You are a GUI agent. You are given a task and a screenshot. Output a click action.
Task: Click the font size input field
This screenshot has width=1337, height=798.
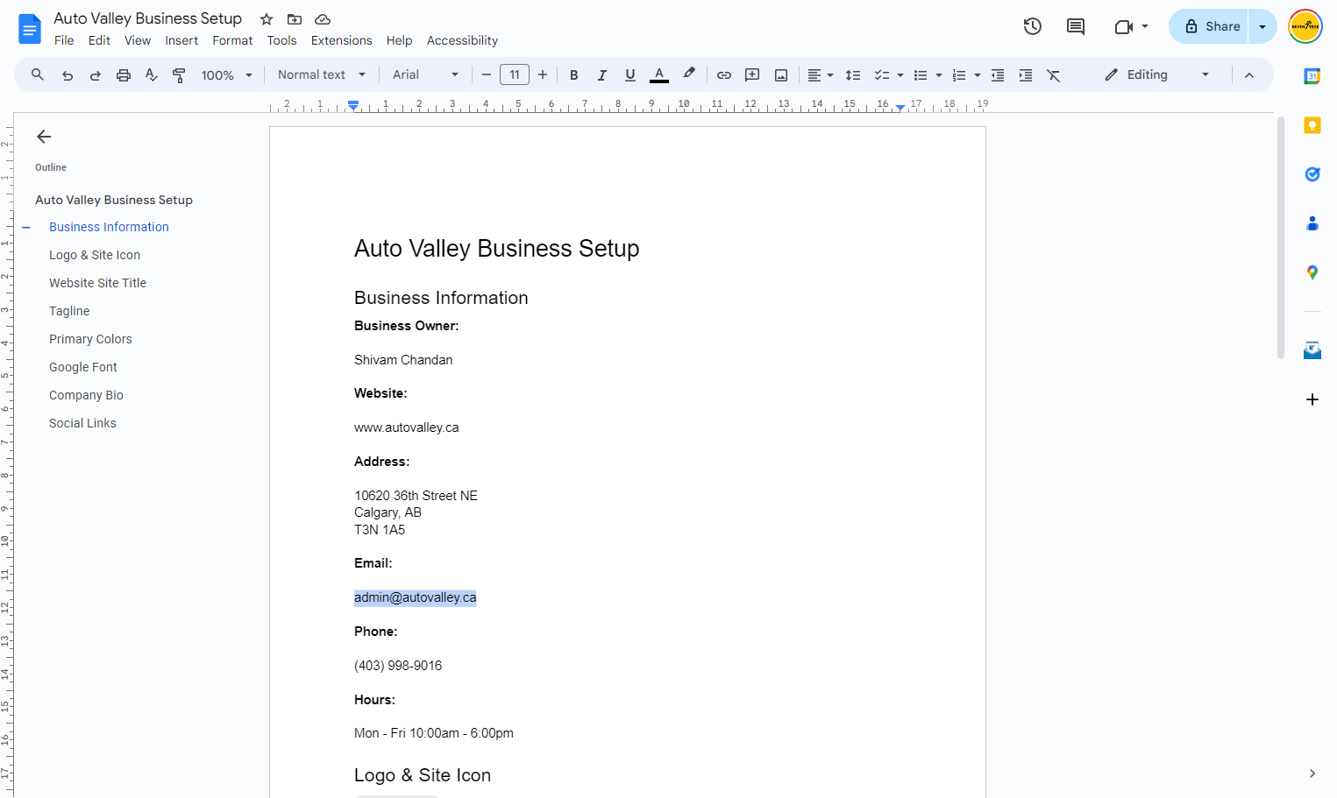click(515, 75)
